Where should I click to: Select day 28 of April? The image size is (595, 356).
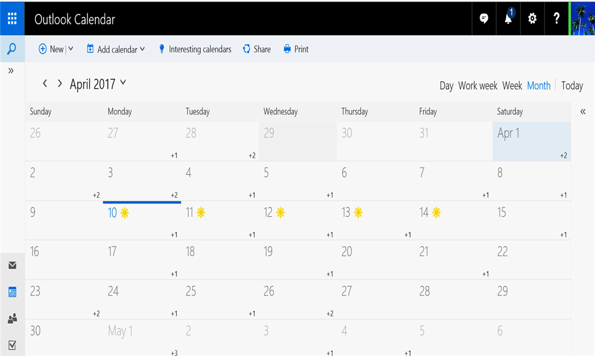pyautogui.click(x=453, y=300)
